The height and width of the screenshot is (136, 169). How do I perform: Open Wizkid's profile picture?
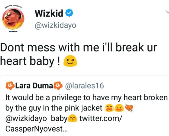[x=13, y=19]
